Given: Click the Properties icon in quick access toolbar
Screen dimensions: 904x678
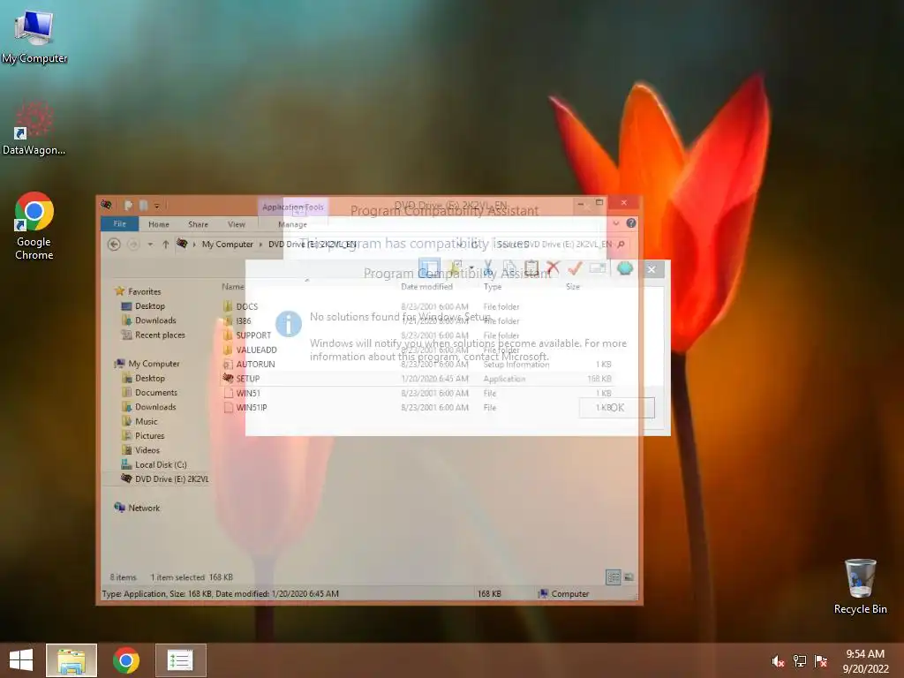Looking at the screenshot, I should (129, 205).
